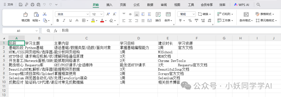Select column D header
281x97 pixels.
pos(138,38)
